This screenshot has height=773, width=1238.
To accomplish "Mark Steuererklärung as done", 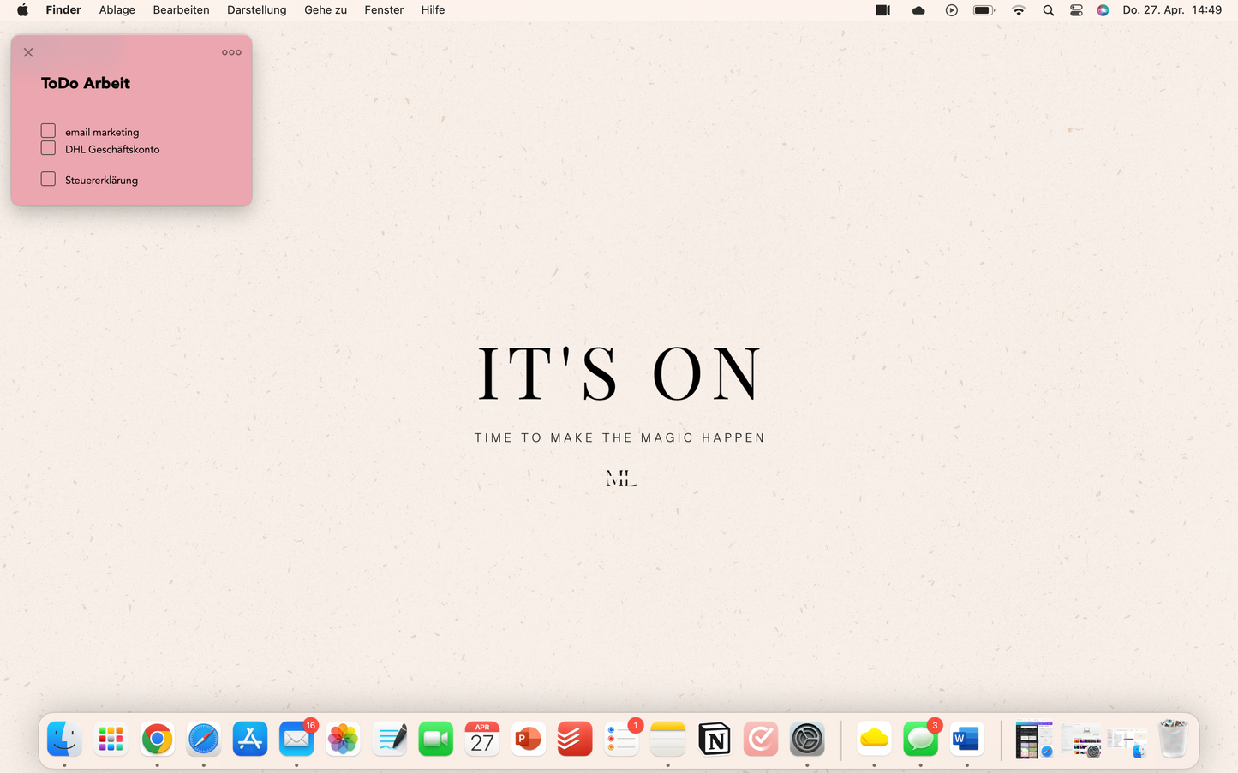I will [x=48, y=179].
